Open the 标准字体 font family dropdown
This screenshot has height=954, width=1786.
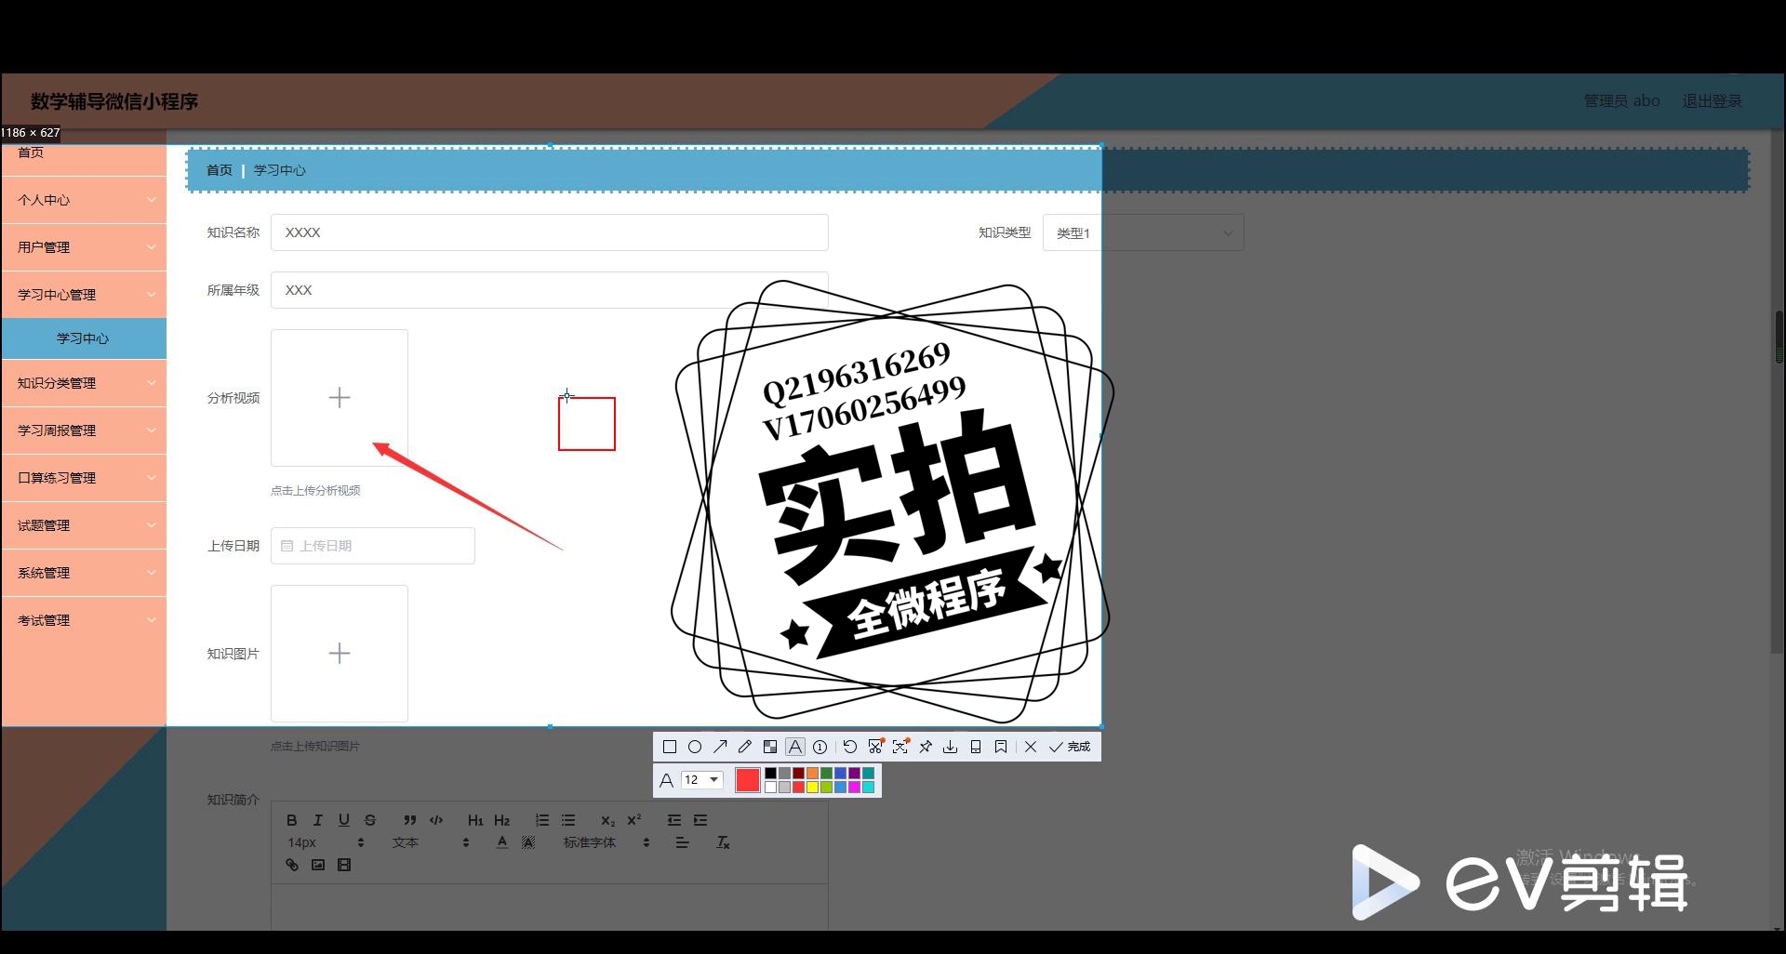[x=606, y=842]
